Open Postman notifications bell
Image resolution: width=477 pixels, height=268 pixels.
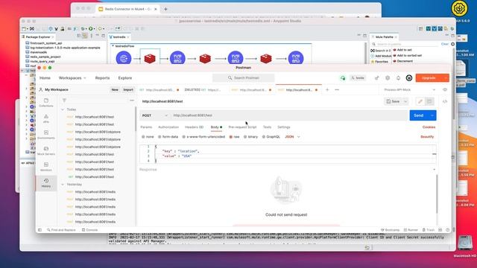[x=398, y=78]
